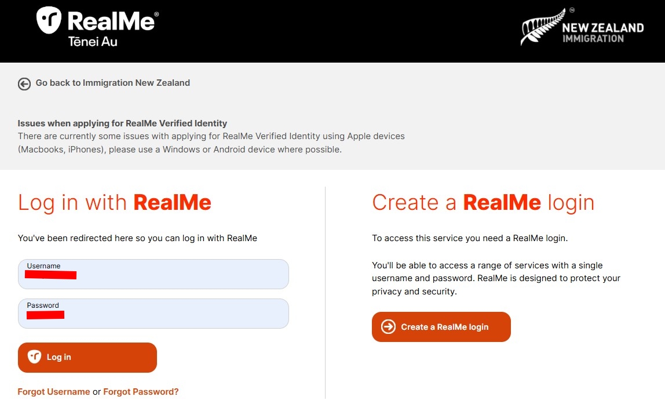Click the Log in button text
This screenshot has height=404, width=665.
pyautogui.click(x=59, y=357)
